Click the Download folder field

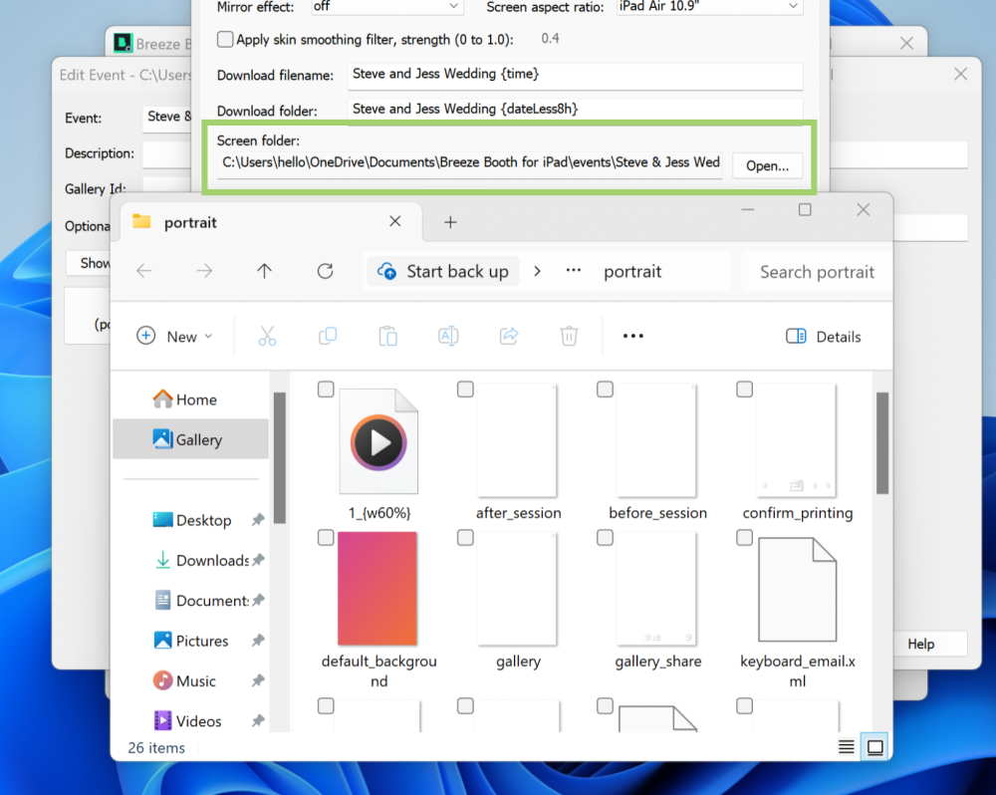pyautogui.click(x=575, y=110)
